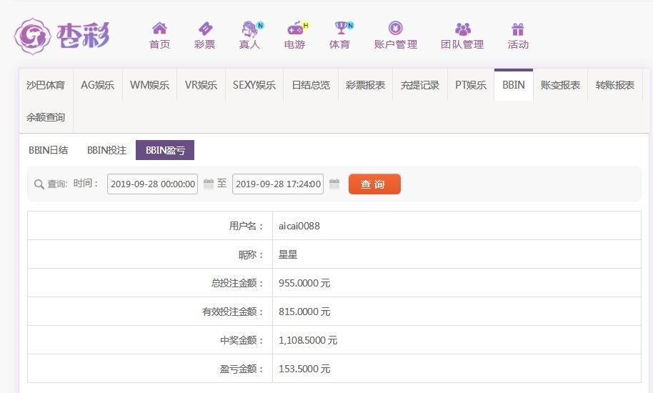Open the end date calendar icon
Viewport: 653px width, 393px height.
point(334,184)
